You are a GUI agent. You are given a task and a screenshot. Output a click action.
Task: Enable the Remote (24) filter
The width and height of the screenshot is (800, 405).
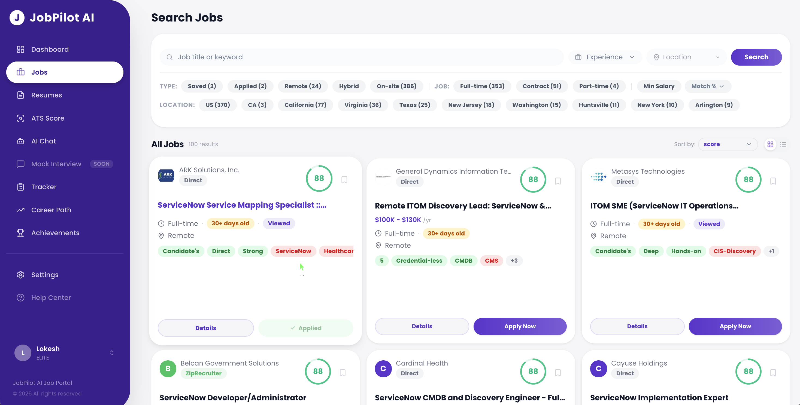[x=303, y=86]
